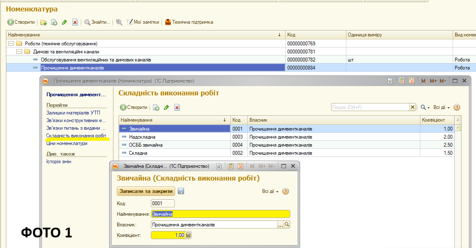Click magnifier to open Власник record
This screenshot has height=248, width=476.
[x=287, y=225]
